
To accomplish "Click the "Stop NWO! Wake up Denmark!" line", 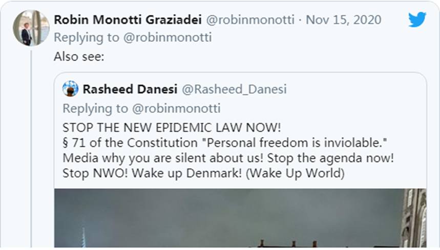I will 203,173.
